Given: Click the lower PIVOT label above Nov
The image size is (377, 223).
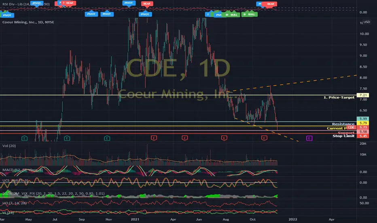Looking at the screenshot, I should tap(107, 14).
